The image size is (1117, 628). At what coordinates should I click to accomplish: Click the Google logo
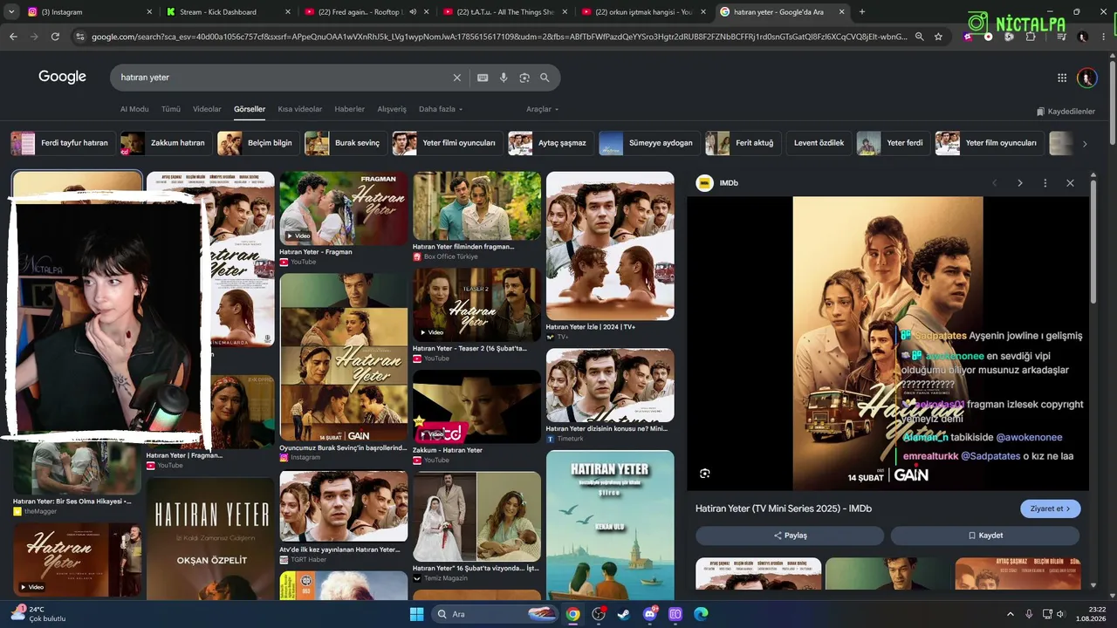[x=62, y=77]
